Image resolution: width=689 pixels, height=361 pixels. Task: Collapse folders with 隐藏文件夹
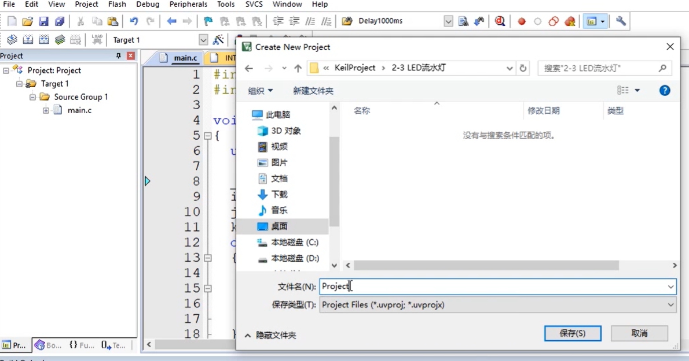point(271,335)
